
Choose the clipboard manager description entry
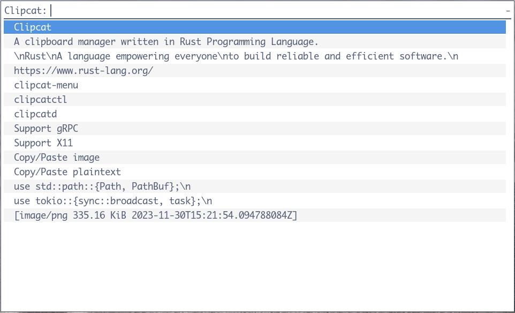(254, 41)
